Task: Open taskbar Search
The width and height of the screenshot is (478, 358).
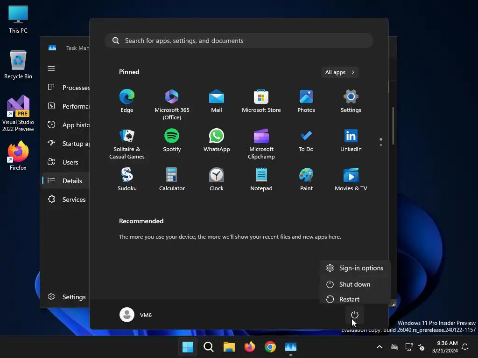Action: click(x=209, y=347)
